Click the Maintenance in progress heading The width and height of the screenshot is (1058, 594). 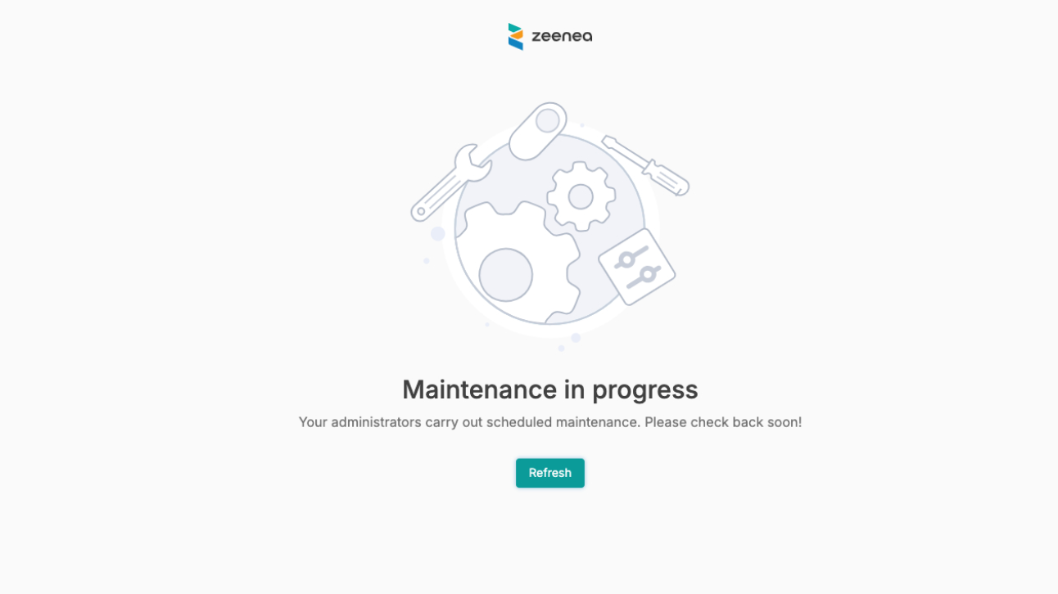coord(549,389)
